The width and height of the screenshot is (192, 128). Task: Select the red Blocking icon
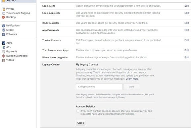click(3, 17)
